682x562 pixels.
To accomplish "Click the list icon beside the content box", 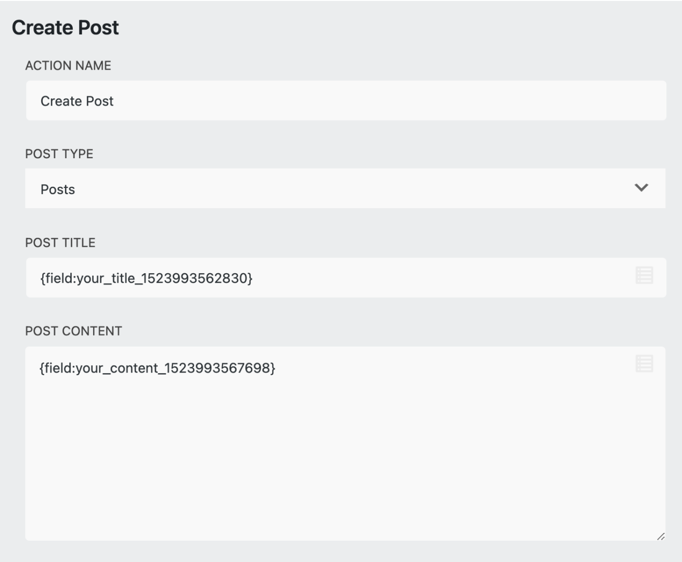I will click(644, 362).
